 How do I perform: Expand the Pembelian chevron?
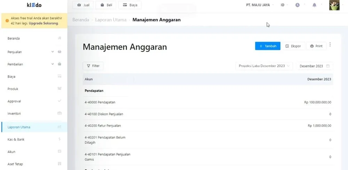[x=53, y=64]
